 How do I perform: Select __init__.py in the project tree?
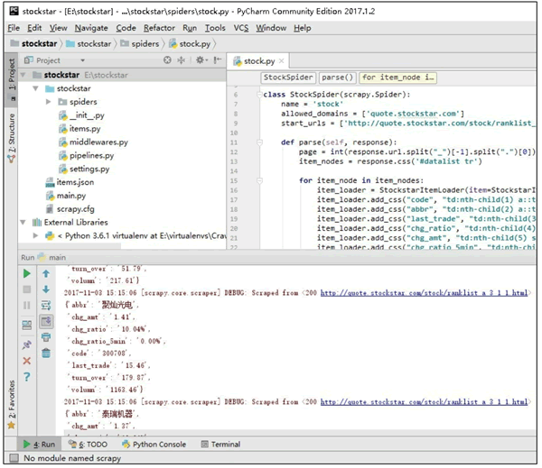[x=81, y=115]
